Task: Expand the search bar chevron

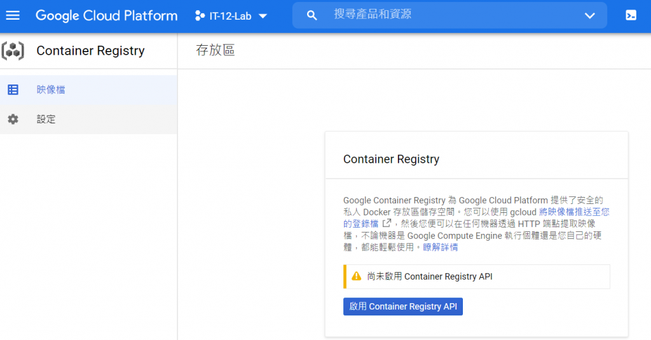Action: 589,16
